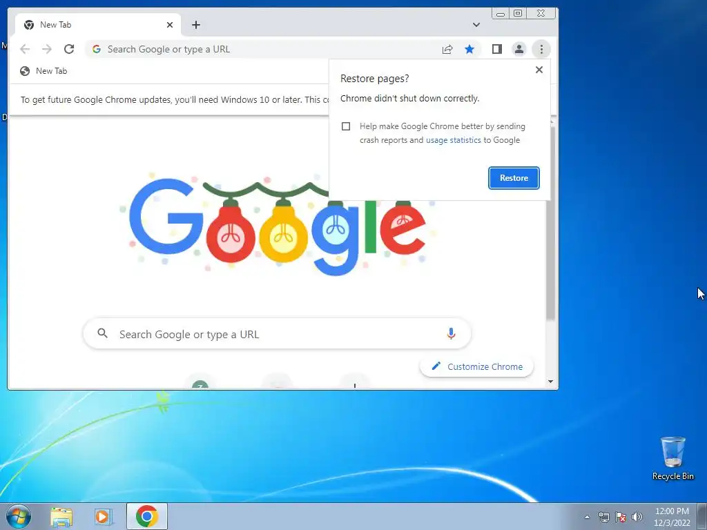This screenshot has height=530, width=707.
Task: Maximize the Chrome window
Action: tap(518, 14)
